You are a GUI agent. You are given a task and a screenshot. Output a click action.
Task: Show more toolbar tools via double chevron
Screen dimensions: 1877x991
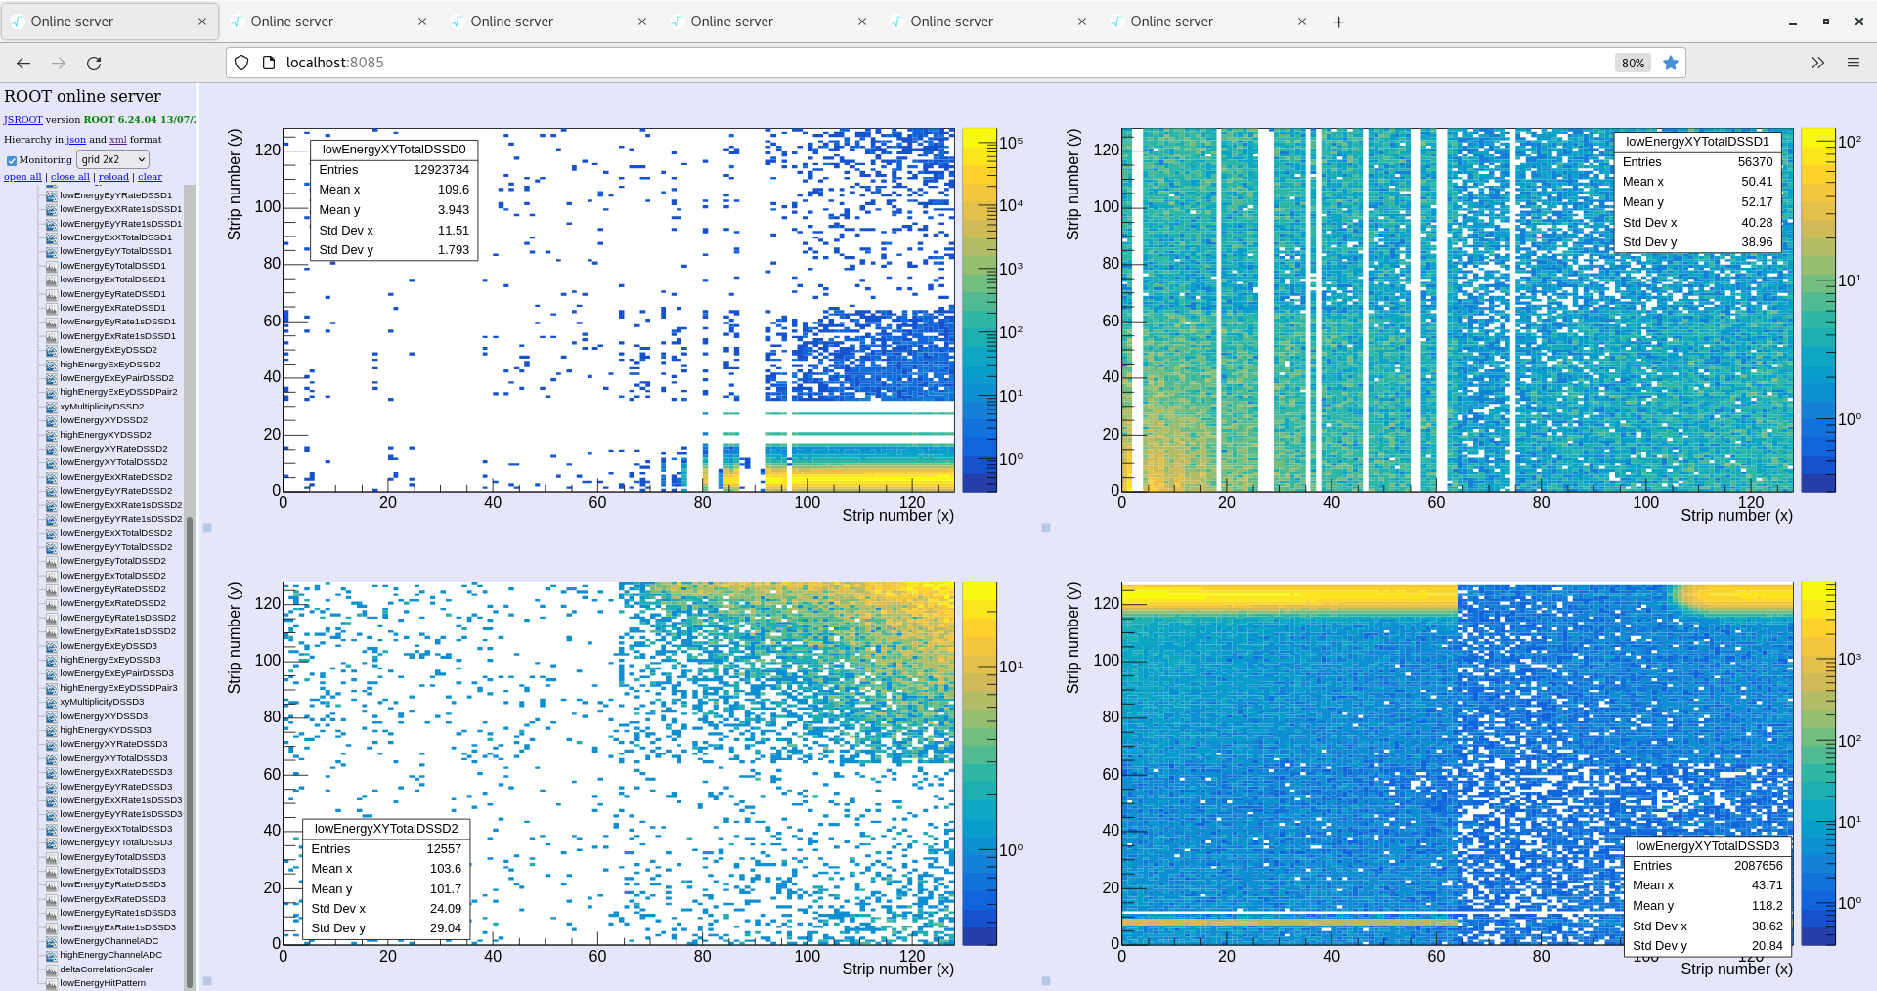pos(1817,63)
